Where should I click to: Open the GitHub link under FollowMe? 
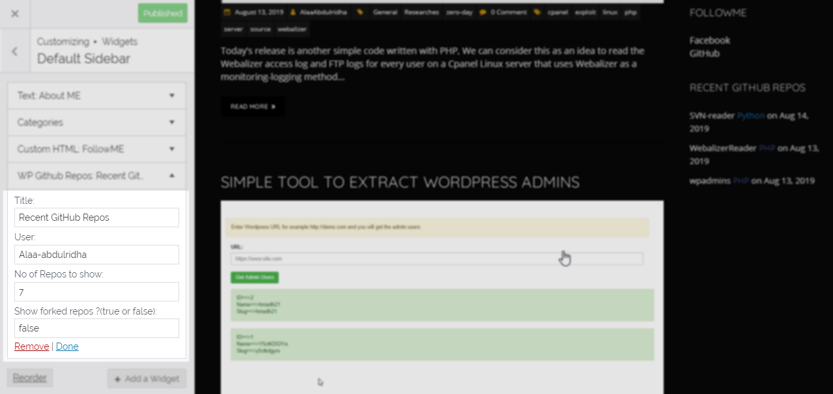[x=705, y=53]
